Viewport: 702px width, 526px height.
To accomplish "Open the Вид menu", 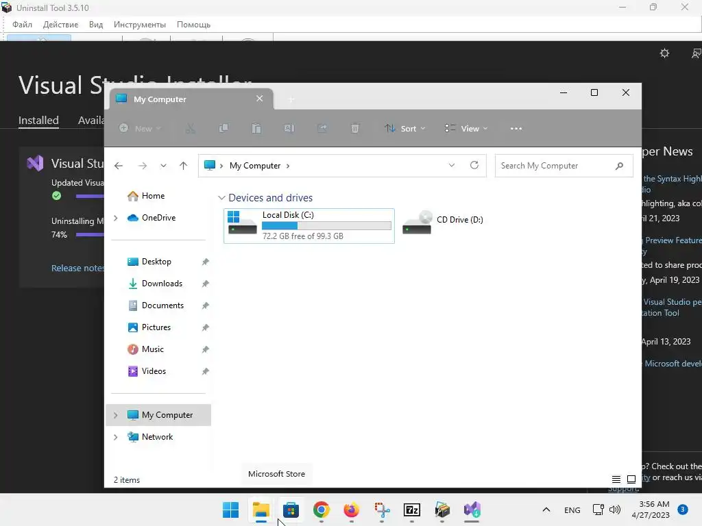I will point(96,25).
